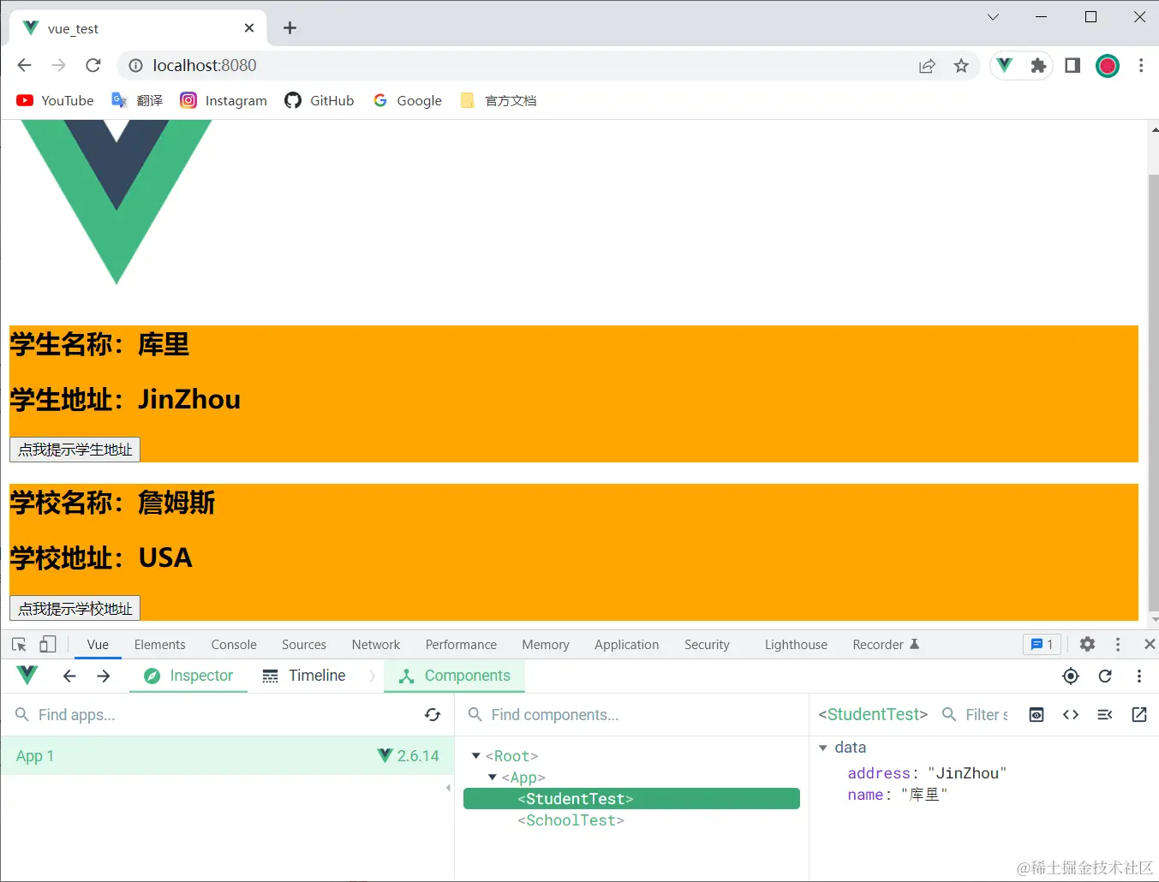The image size is (1159, 882).
Task: Click the Vue logo in devtools toolbar
Action: 27,676
